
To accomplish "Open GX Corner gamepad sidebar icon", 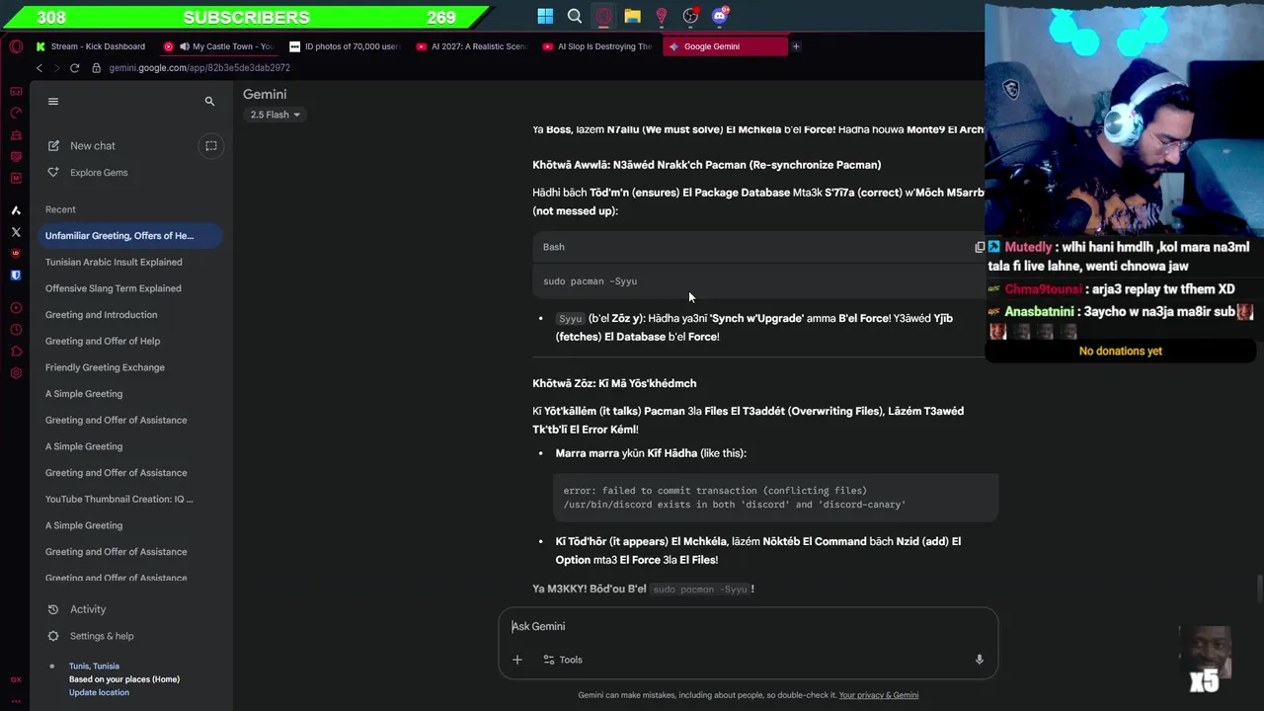I will click(x=16, y=91).
